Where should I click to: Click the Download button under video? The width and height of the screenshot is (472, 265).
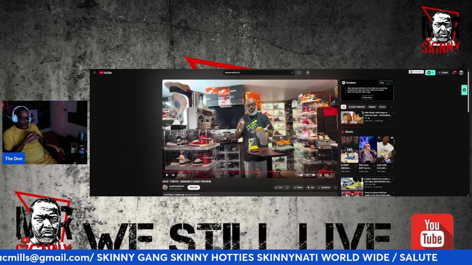tap(324, 187)
